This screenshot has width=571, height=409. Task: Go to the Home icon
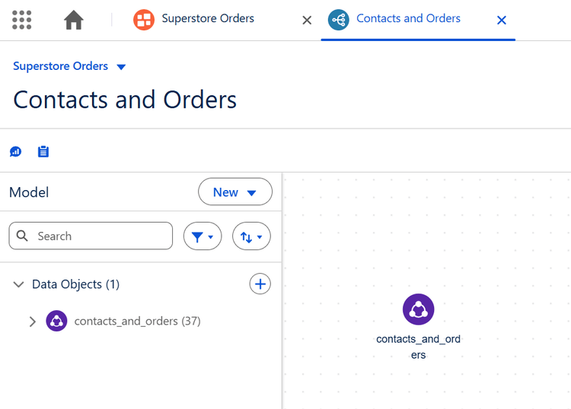tap(74, 20)
